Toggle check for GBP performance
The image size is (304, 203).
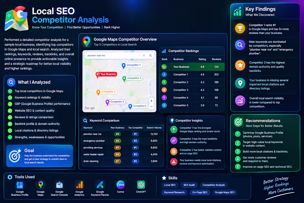10,104
